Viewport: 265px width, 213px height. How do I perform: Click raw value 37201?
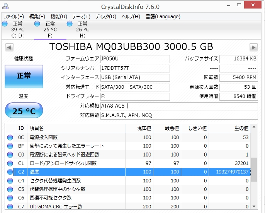click(242, 163)
